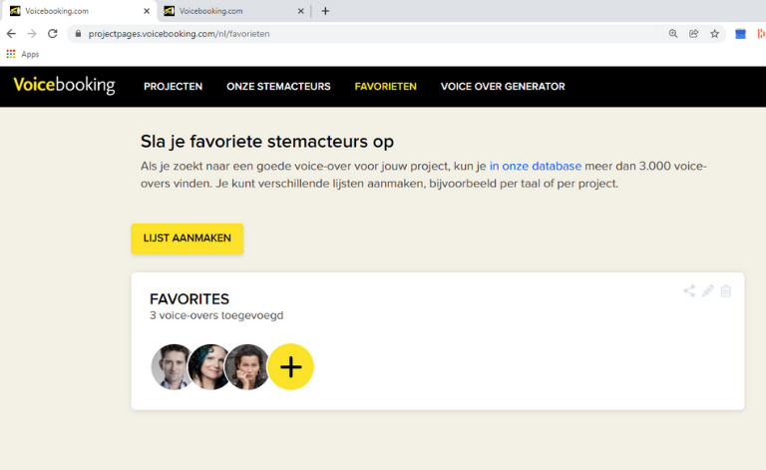Image resolution: width=766 pixels, height=470 pixels.
Task: Close the second Voicebooking.com tab
Action: (300, 11)
